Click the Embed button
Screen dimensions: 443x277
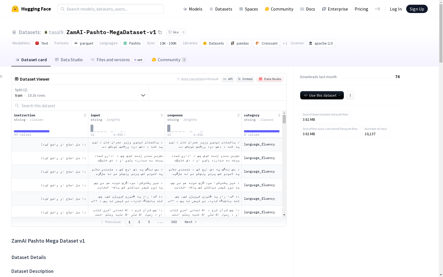[245, 79]
